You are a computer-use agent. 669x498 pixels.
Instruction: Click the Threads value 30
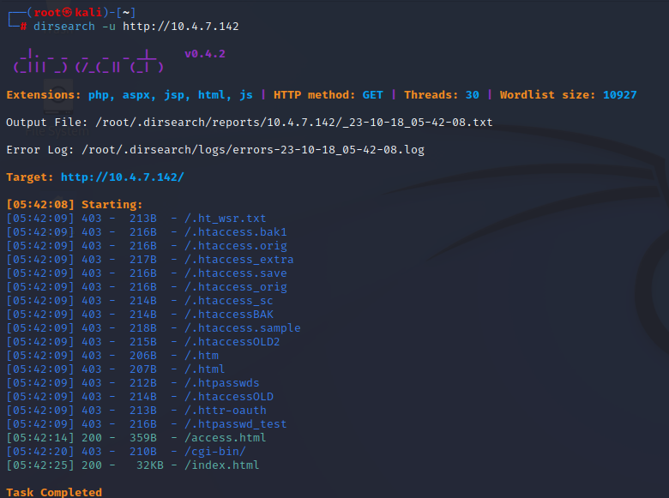click(472, 94)
